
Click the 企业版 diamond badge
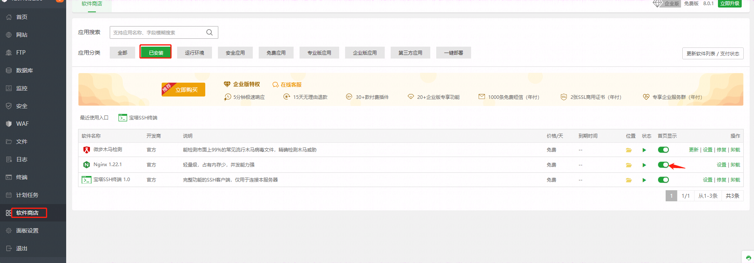[x=666, y=4]
